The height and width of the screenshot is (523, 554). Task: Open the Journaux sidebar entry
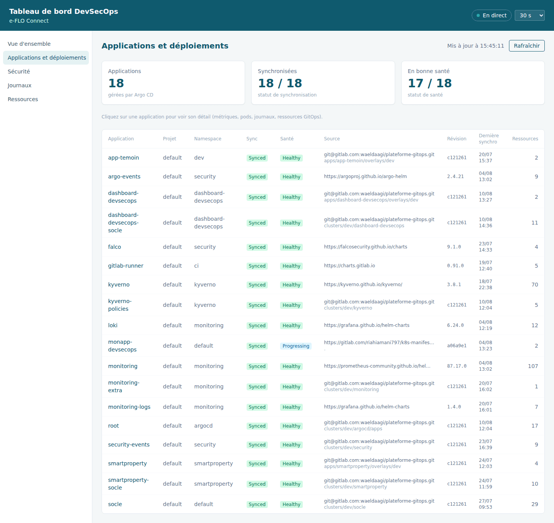(x=46, y=85)
